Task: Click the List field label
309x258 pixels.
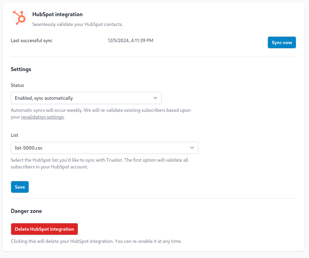Action: pyautogui.click(x=14, y=135)
